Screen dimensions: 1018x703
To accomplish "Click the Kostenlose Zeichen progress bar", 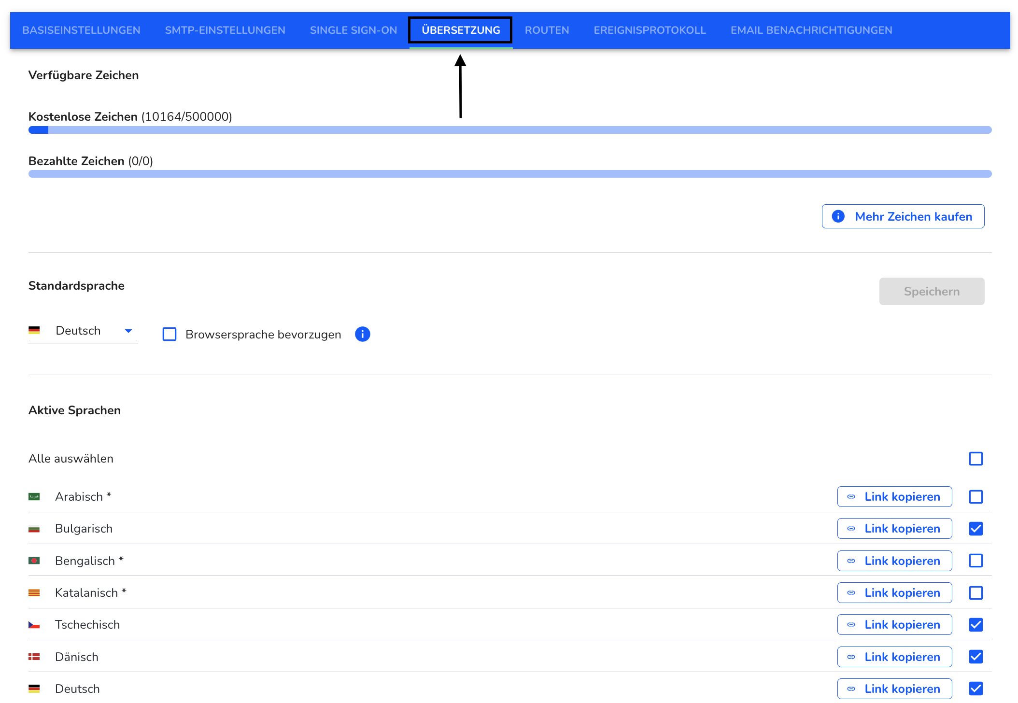I will point(510,130).
